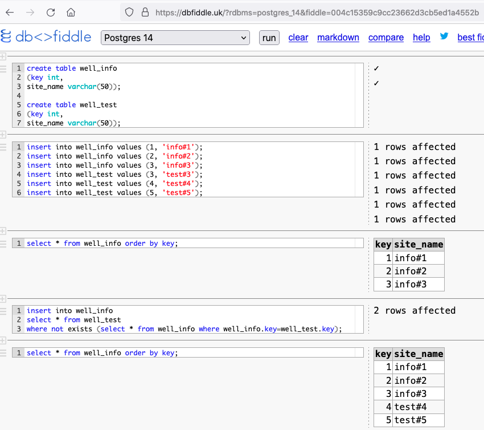
Task: Add a batch above the first select batch
Action: [2, 231]
